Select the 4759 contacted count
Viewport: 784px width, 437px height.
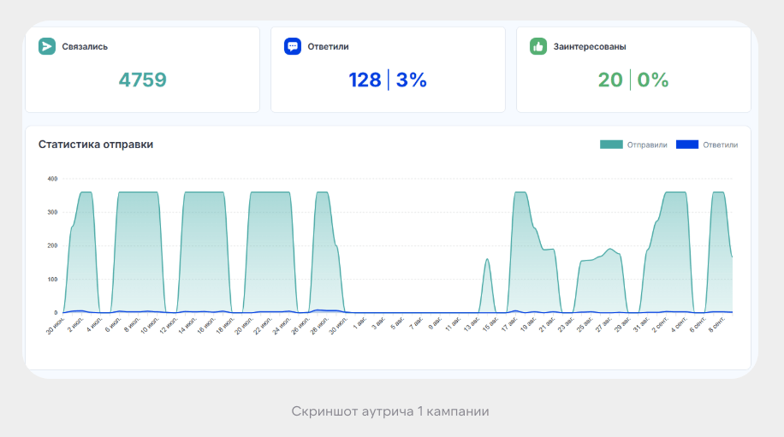tap(142, 80)
